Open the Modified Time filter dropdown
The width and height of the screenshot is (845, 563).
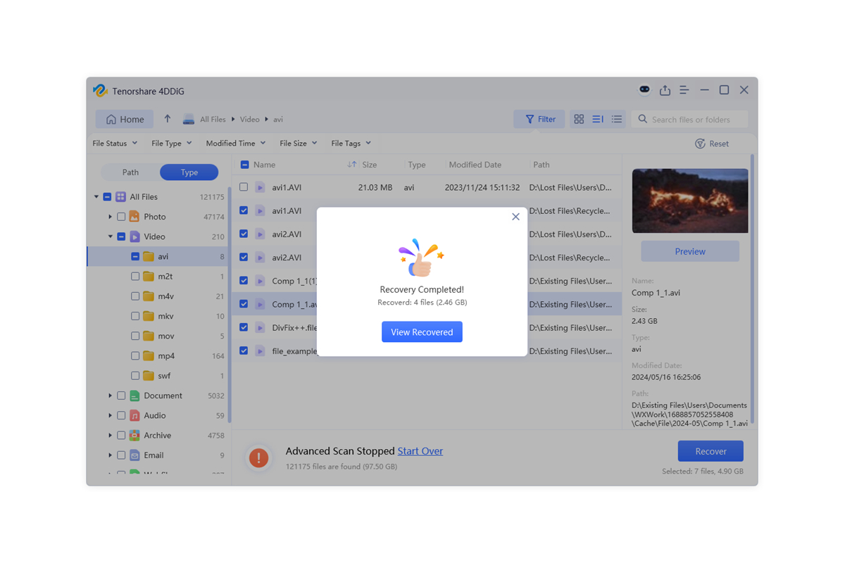pyautogui.click(x=235, y=143)
